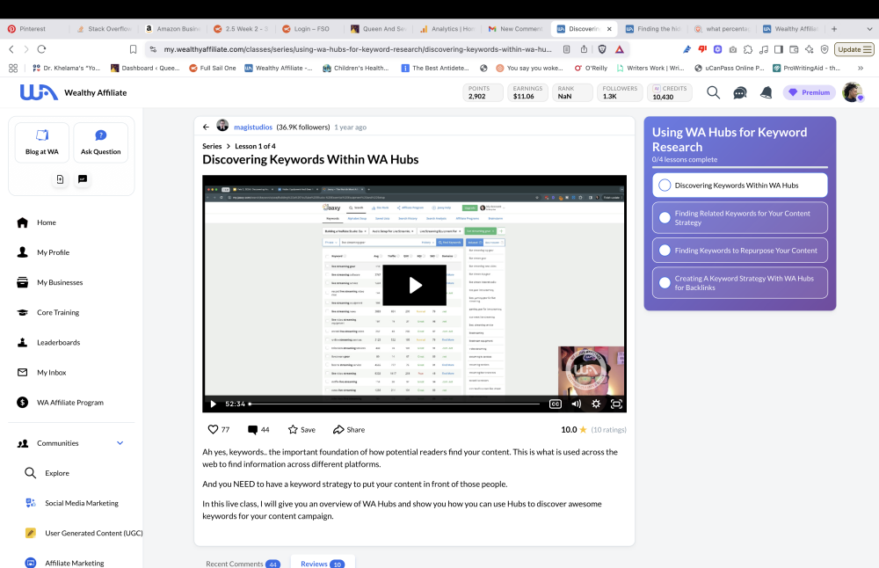Toggle fullscreen on the video player

[616, 404]
